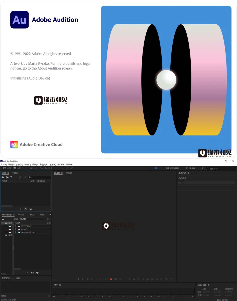This screenshot has height=301, width=237.
Task: Sort files by the 持续时间 column header
Action: [x=41, y=181]
